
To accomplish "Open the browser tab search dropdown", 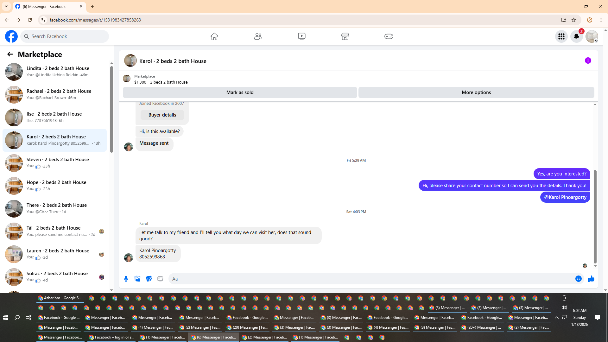I will point(6,6).
